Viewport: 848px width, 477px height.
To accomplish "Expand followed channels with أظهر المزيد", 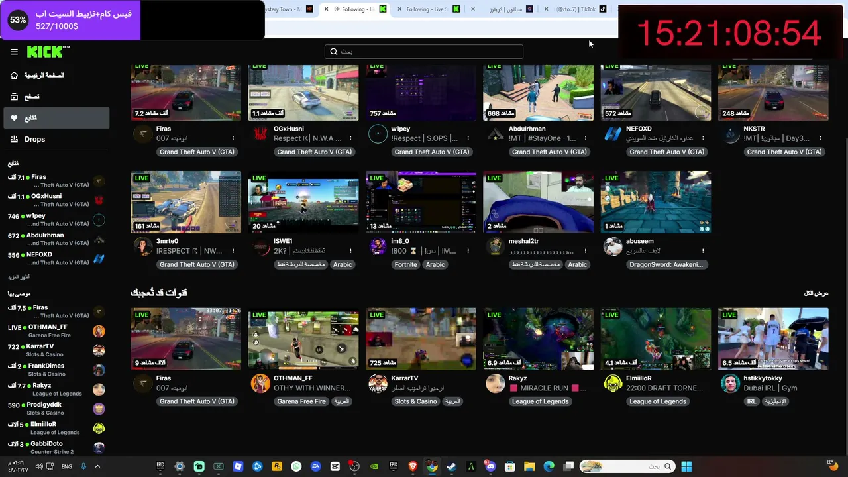I will (x=19, y=277).
